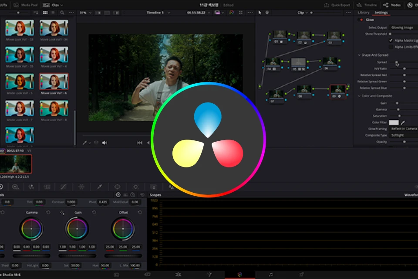
Task: Open Timeline 1 dropdown
Action: click(158, 13)
